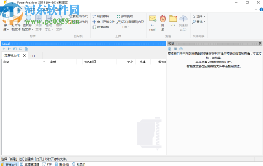Open quick access toolbar dropdown in title bar
The image size is (263, 166).
coord(12,3)
